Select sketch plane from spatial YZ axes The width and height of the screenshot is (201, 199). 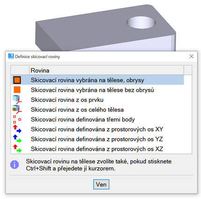(98, 139)
